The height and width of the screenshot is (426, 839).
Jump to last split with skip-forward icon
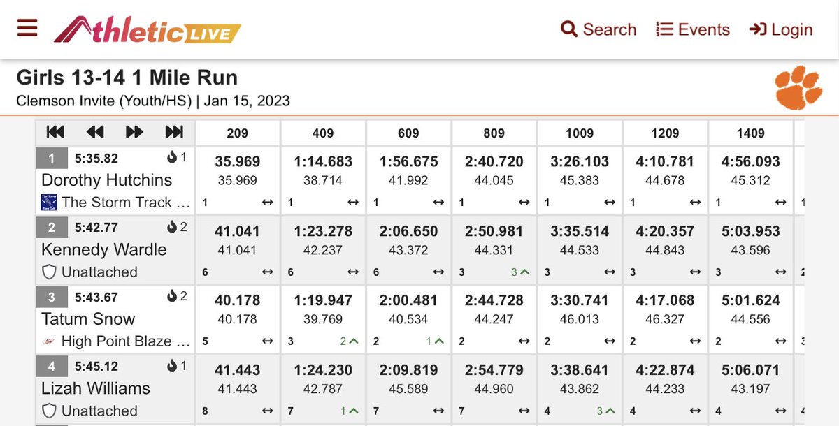coord(174,132)
